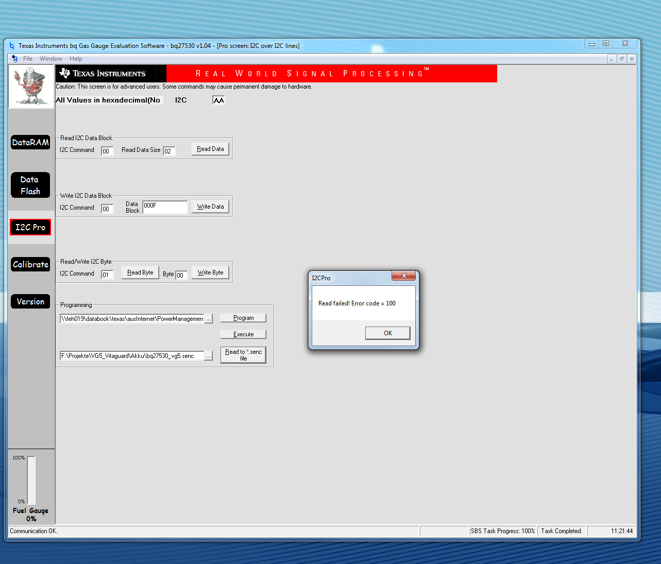Browse for the .senc output file
The image size is (661, 564).
coord(208,356)
